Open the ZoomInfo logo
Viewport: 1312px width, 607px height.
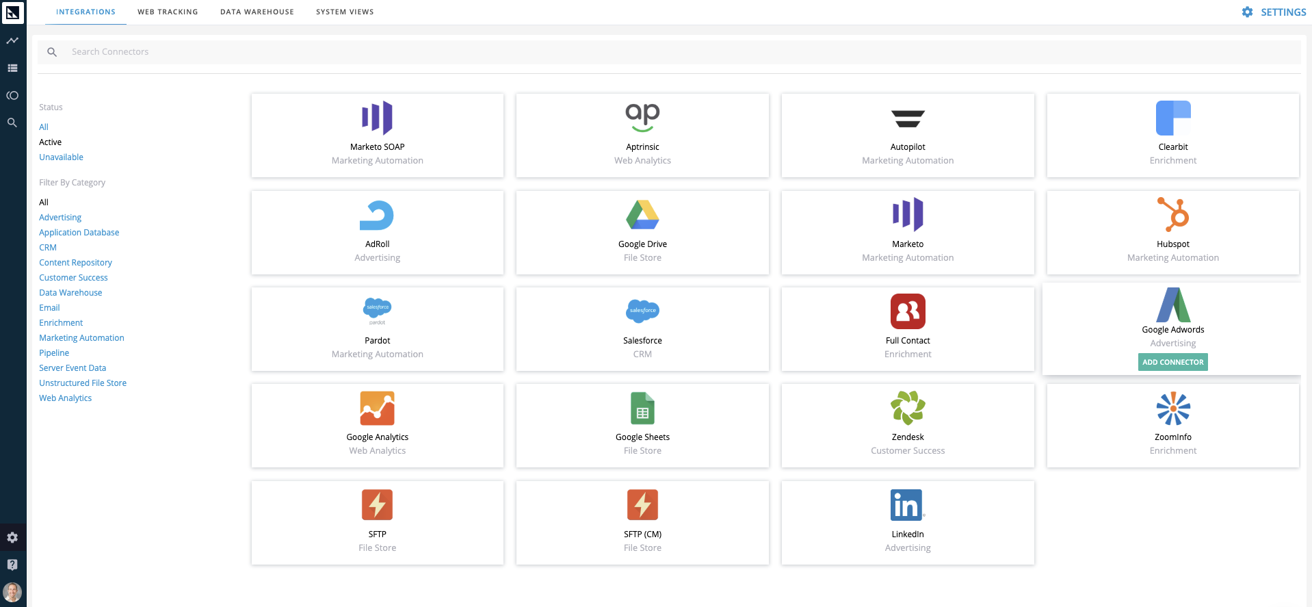click(x=1173, y=409)
